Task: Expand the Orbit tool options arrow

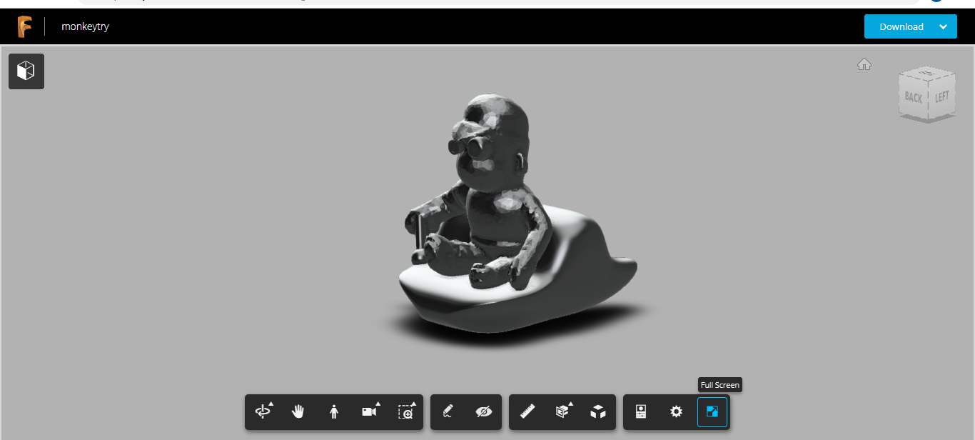Action: [x=271, y=403]
